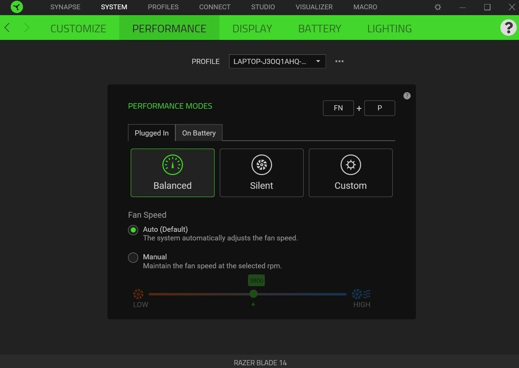Maximize the Synapse window

(x=487, y=7)
